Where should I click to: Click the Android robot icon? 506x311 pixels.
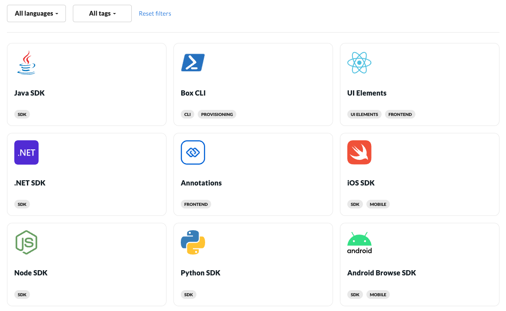point(359,242)
